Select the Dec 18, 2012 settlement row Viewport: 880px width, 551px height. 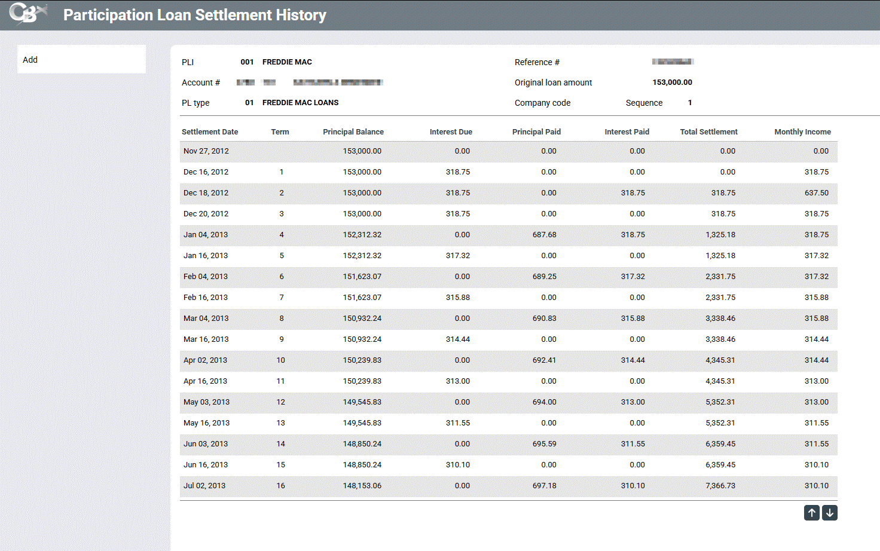[x=206, y=193]
